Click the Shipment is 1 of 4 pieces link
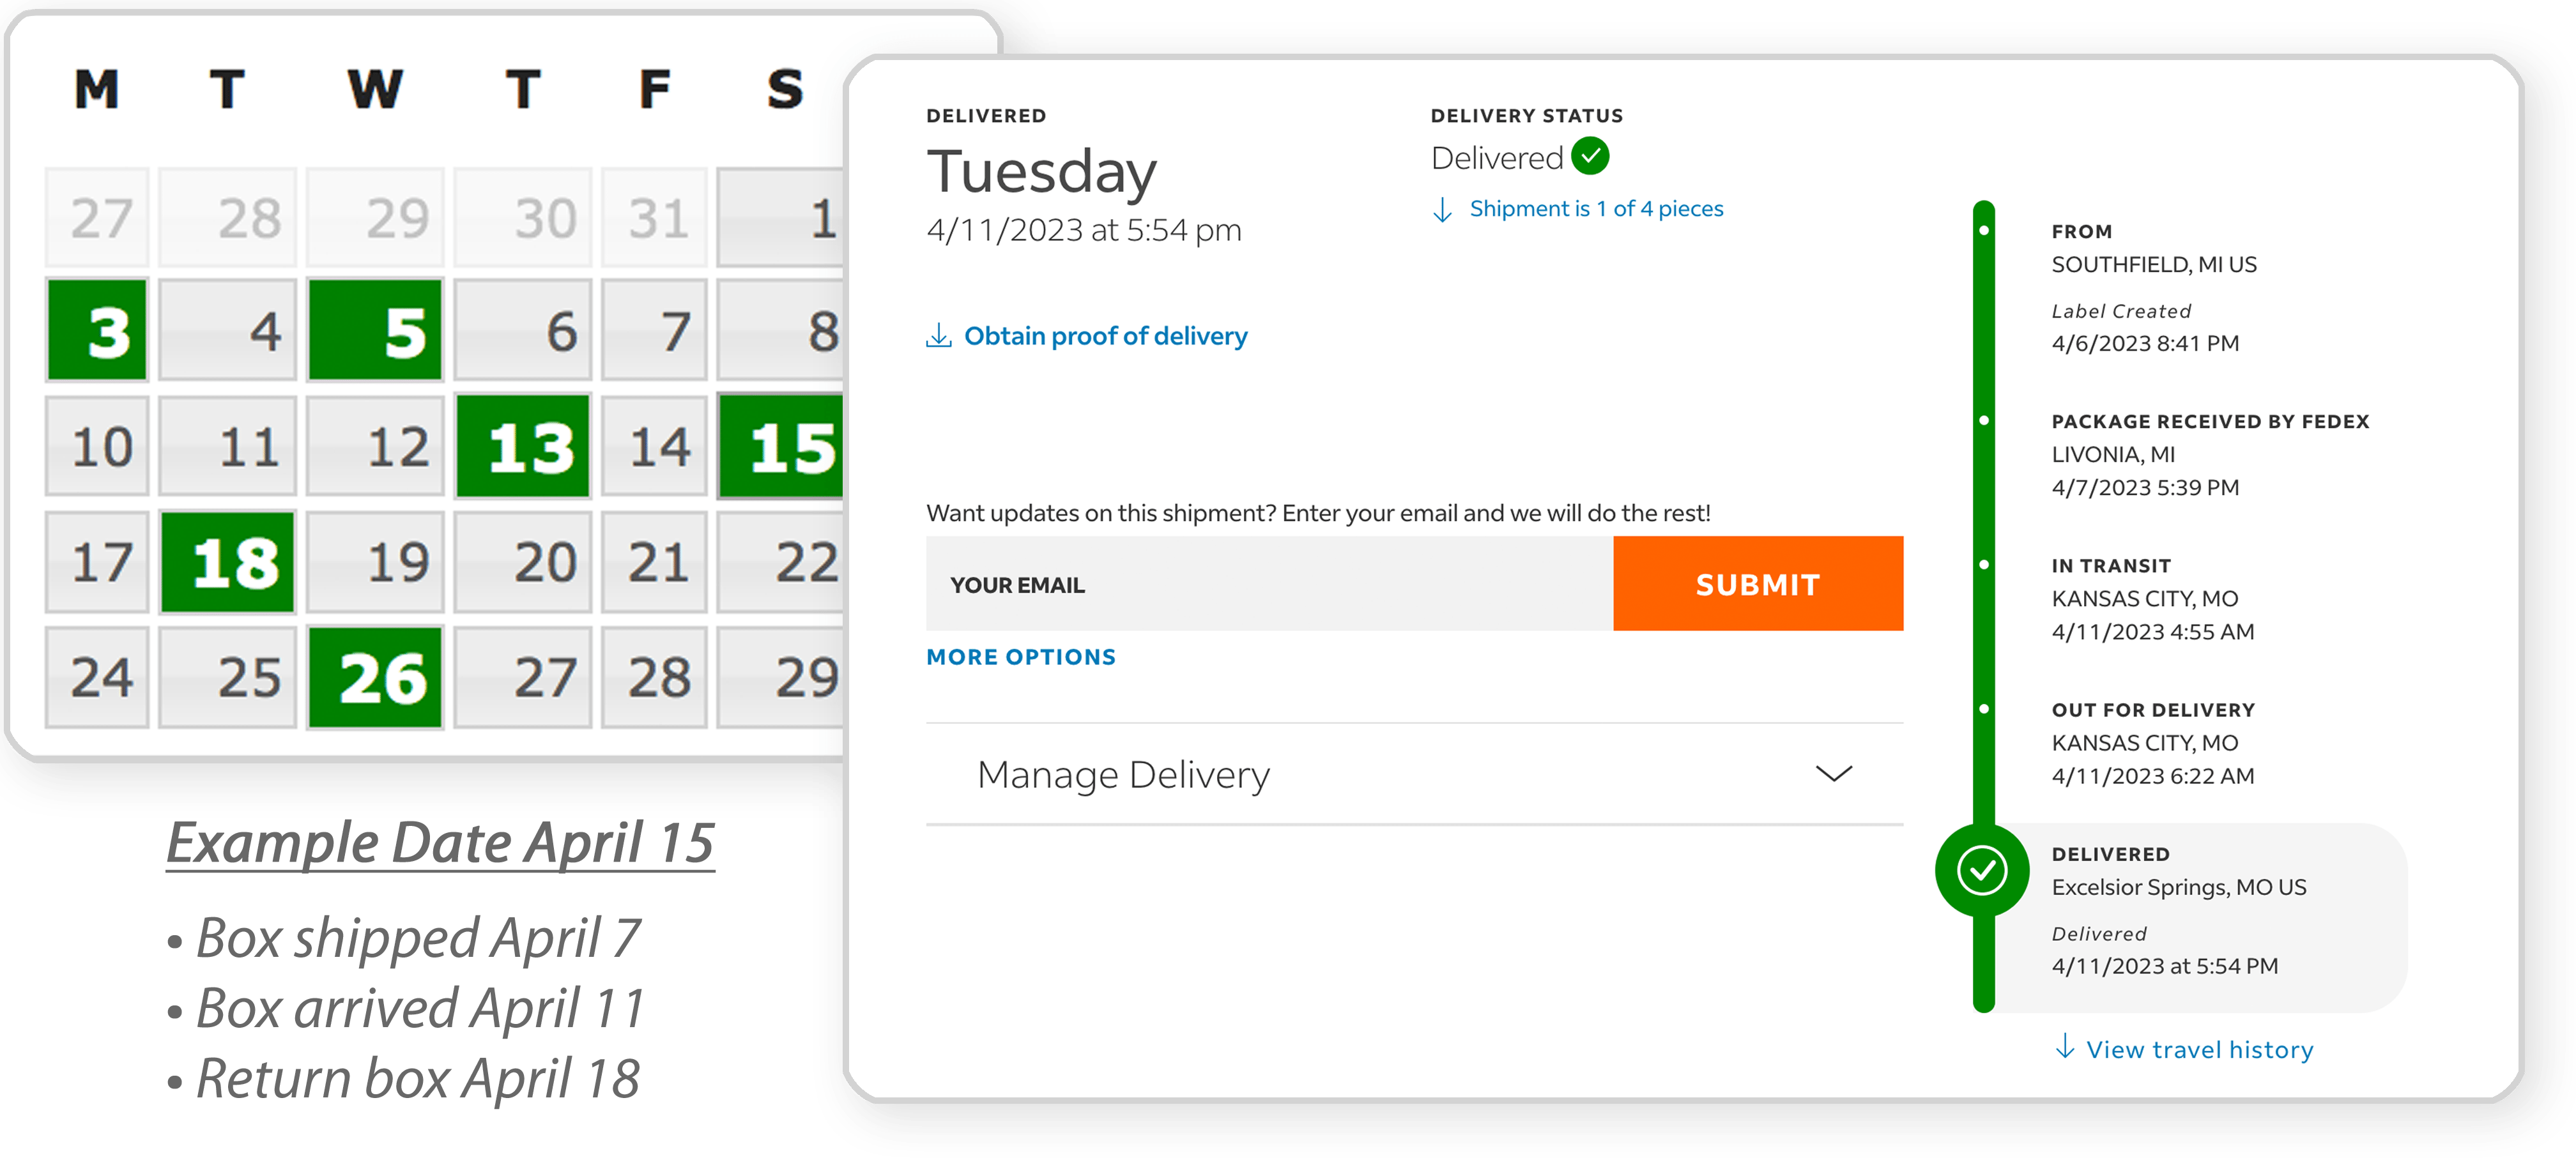2576x1160 pixels. tap(1596, 209)
